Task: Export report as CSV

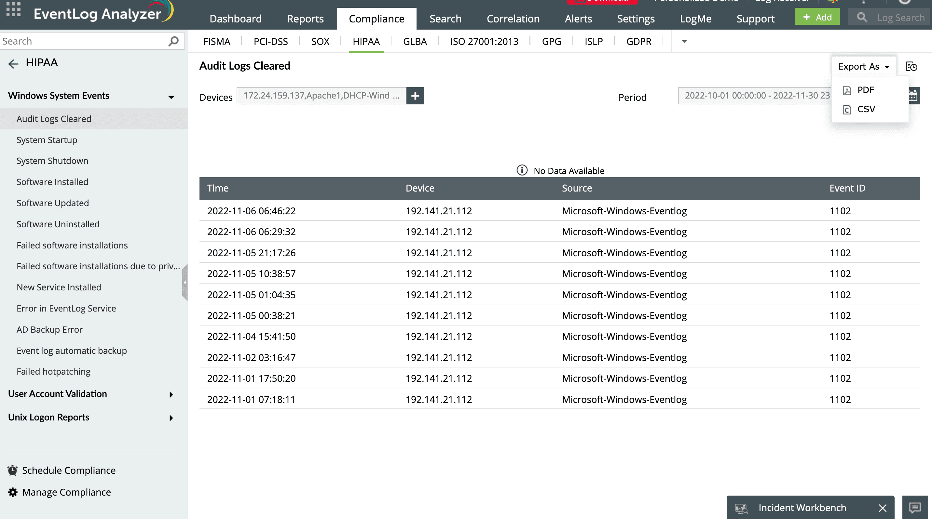Action: [865, 109]
